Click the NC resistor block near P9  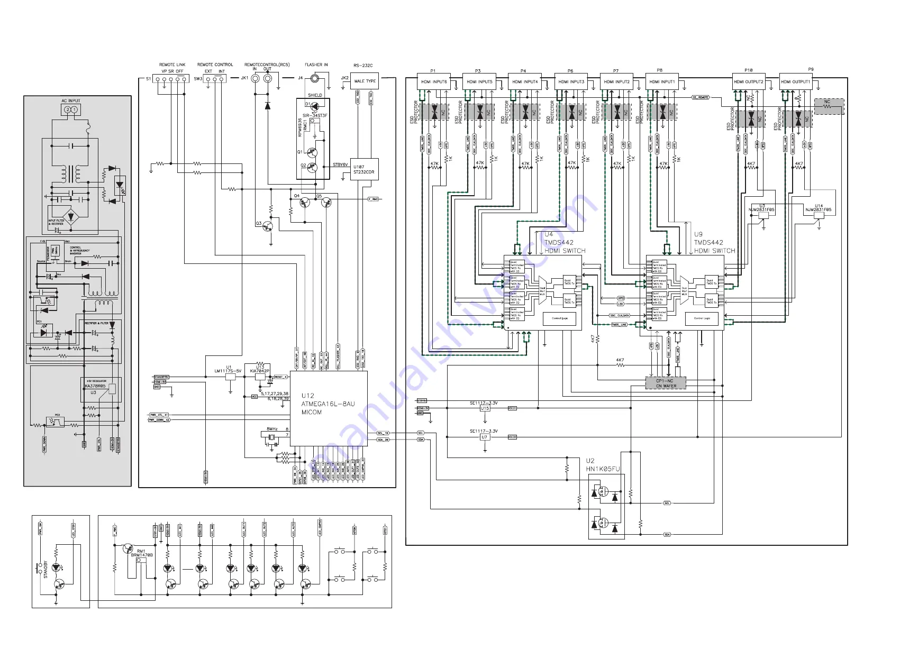tap(829, 106)
